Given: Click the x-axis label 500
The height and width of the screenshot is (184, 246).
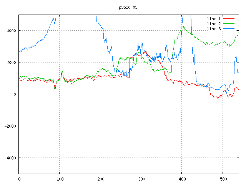Looking at the screenshot, I should point(223,179).
